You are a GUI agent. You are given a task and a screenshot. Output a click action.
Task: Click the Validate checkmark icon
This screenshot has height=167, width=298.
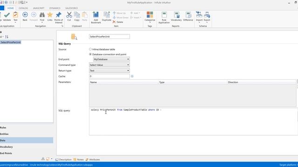tap(7, 15)
